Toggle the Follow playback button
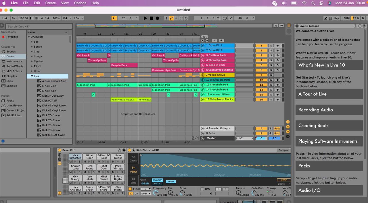Image resolution: width=368 pixels, height=203 pixels. tap(114, 18)
